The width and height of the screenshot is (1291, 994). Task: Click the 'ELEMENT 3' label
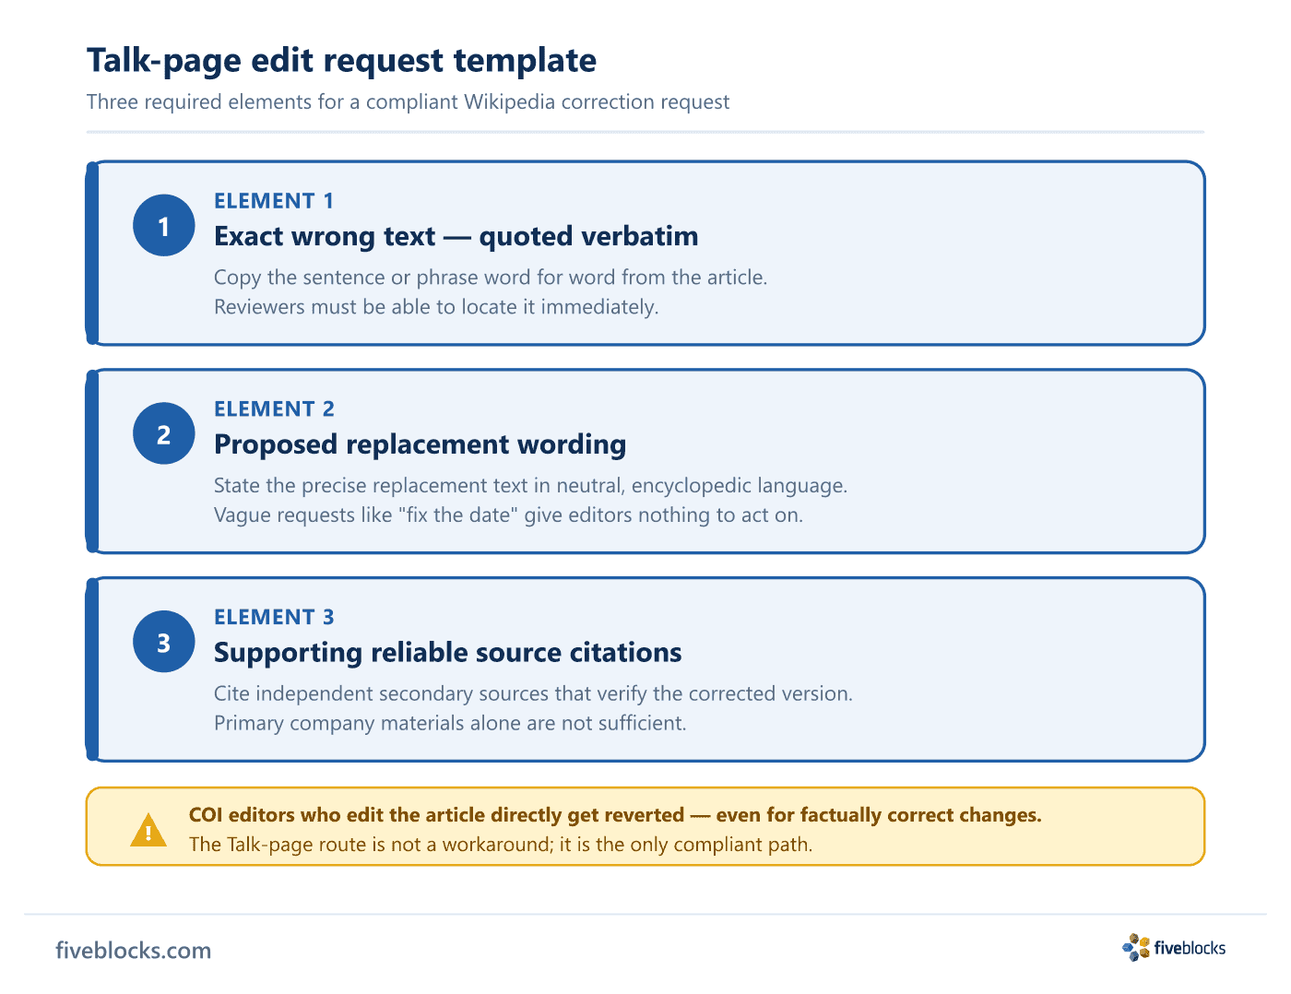click(x=274, y=618)
